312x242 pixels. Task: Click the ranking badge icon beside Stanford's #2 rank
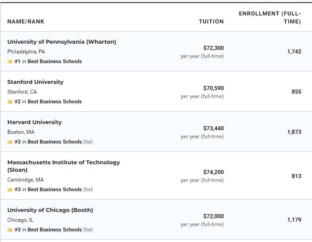pos(10,102)
